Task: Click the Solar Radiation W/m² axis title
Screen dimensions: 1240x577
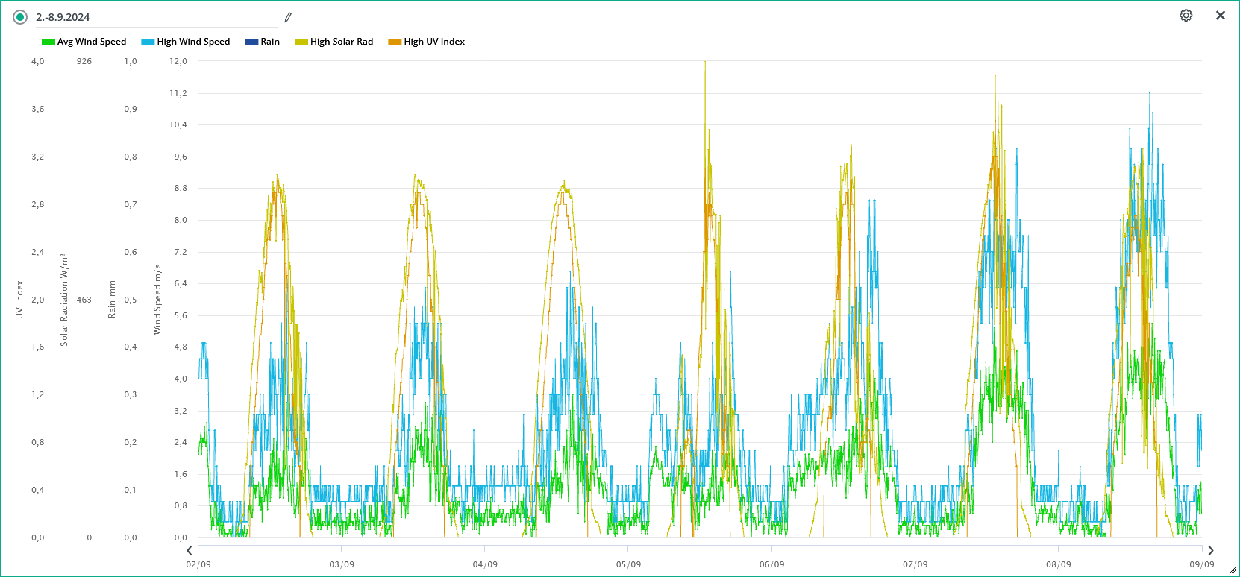Action: (x=64, y=299)
